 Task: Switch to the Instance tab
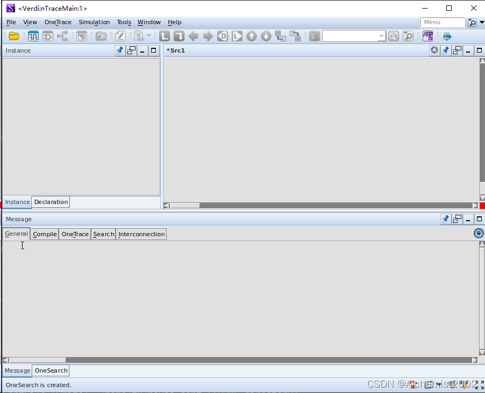point(17,202)
